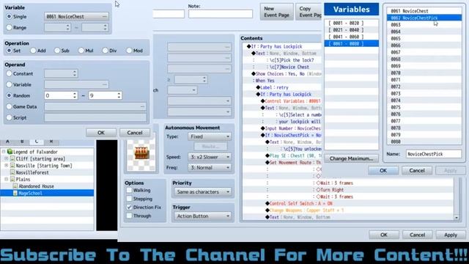Select the NasvilleForest map
Viewport: 469px width, 264px height.
pyautogui.click(x=32, y=172)
